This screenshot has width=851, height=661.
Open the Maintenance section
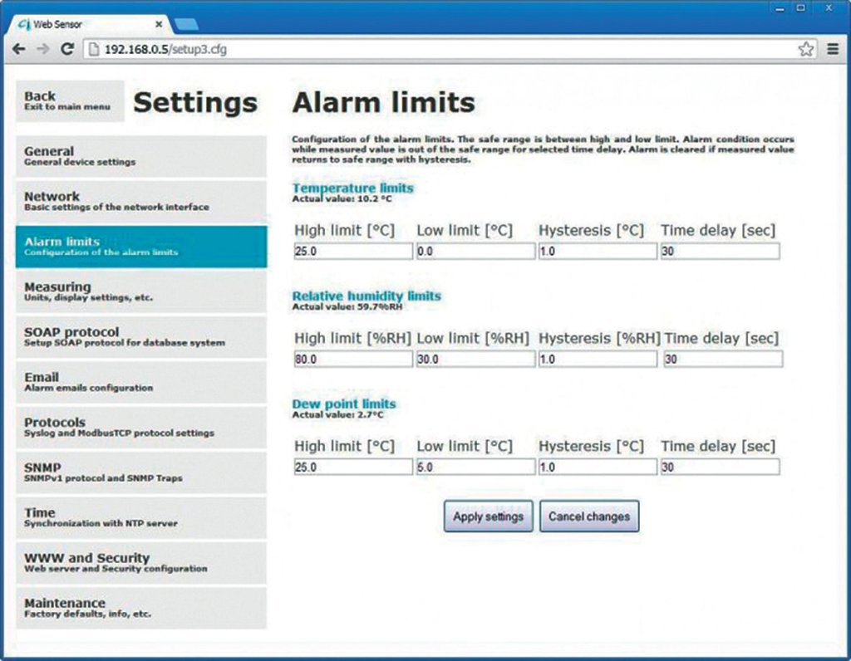140,607
